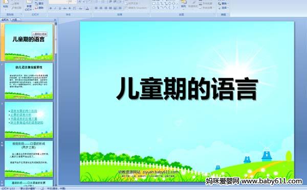Click the Delete slide (删除) icon
The height and width of the screenshot is (190, 307).
(39, 8)
